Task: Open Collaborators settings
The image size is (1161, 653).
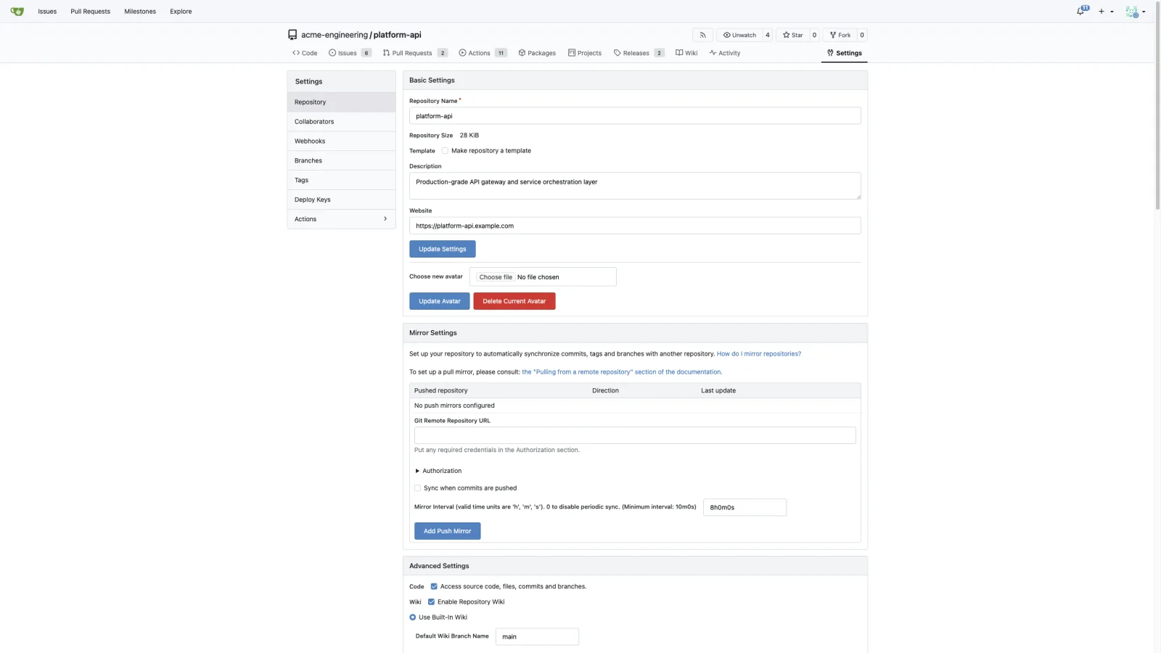Action: tap(341, 122)
